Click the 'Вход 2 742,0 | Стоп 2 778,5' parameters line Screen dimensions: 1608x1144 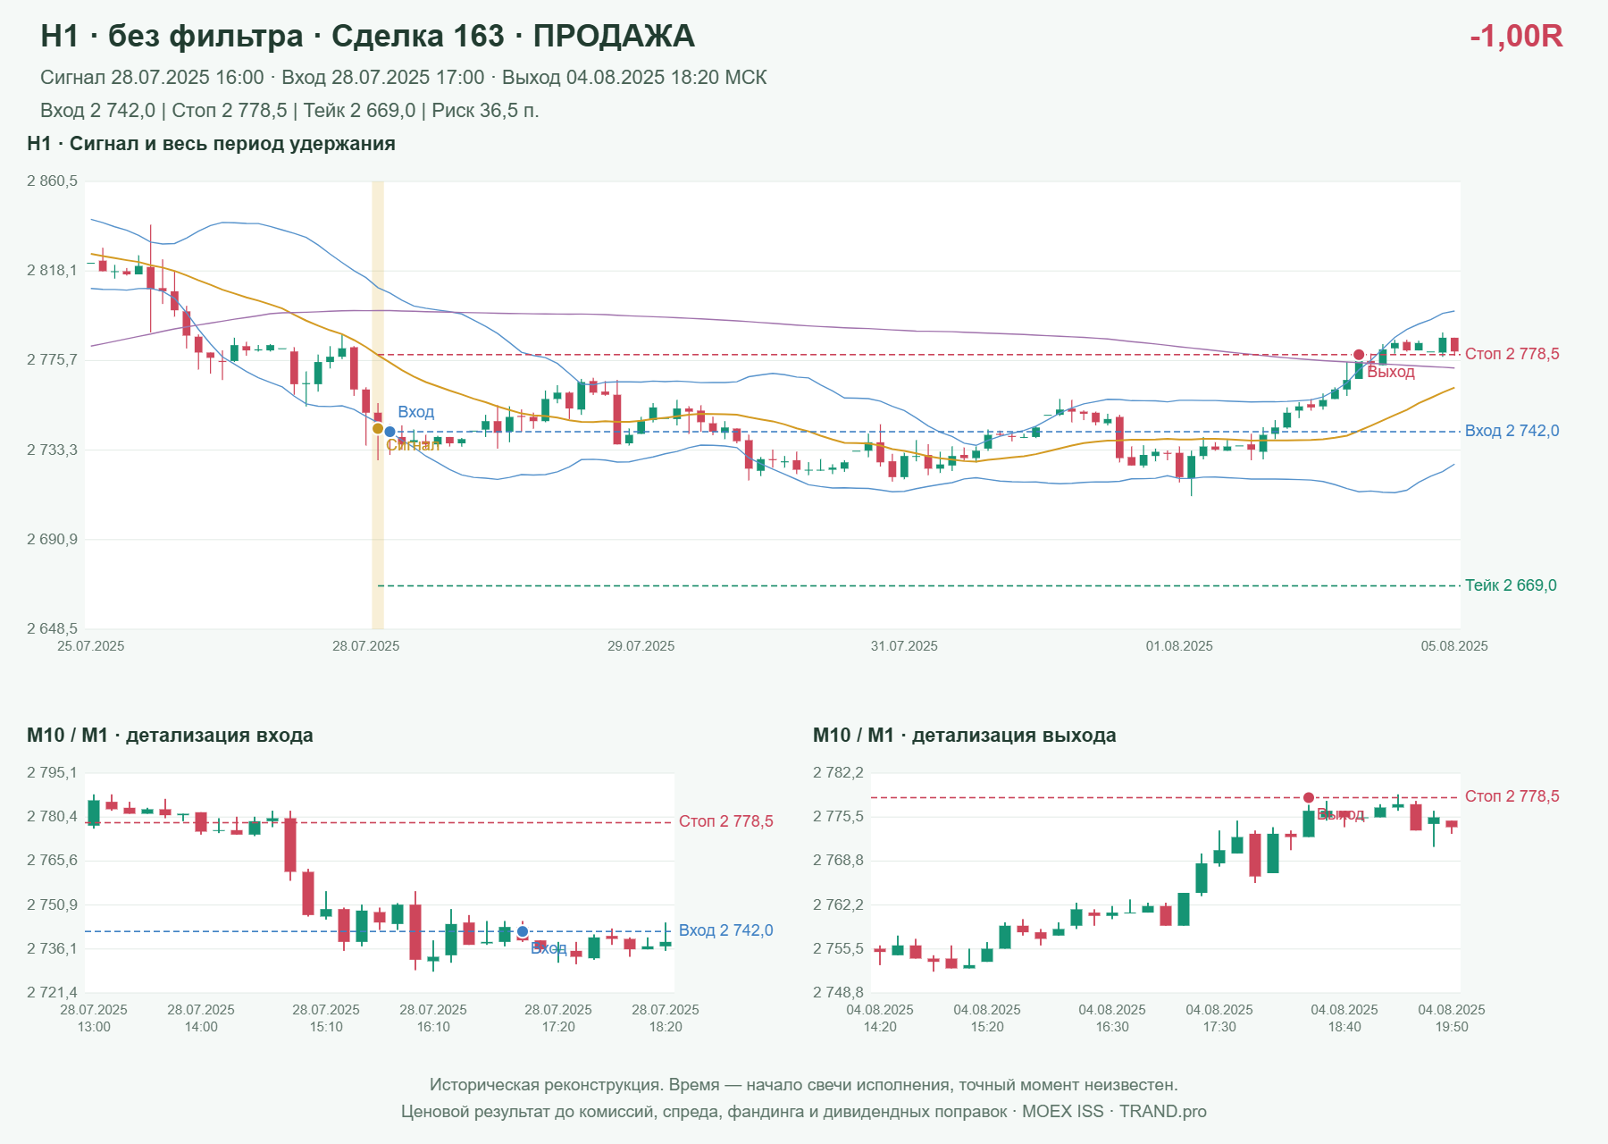(x=289, y=111)
